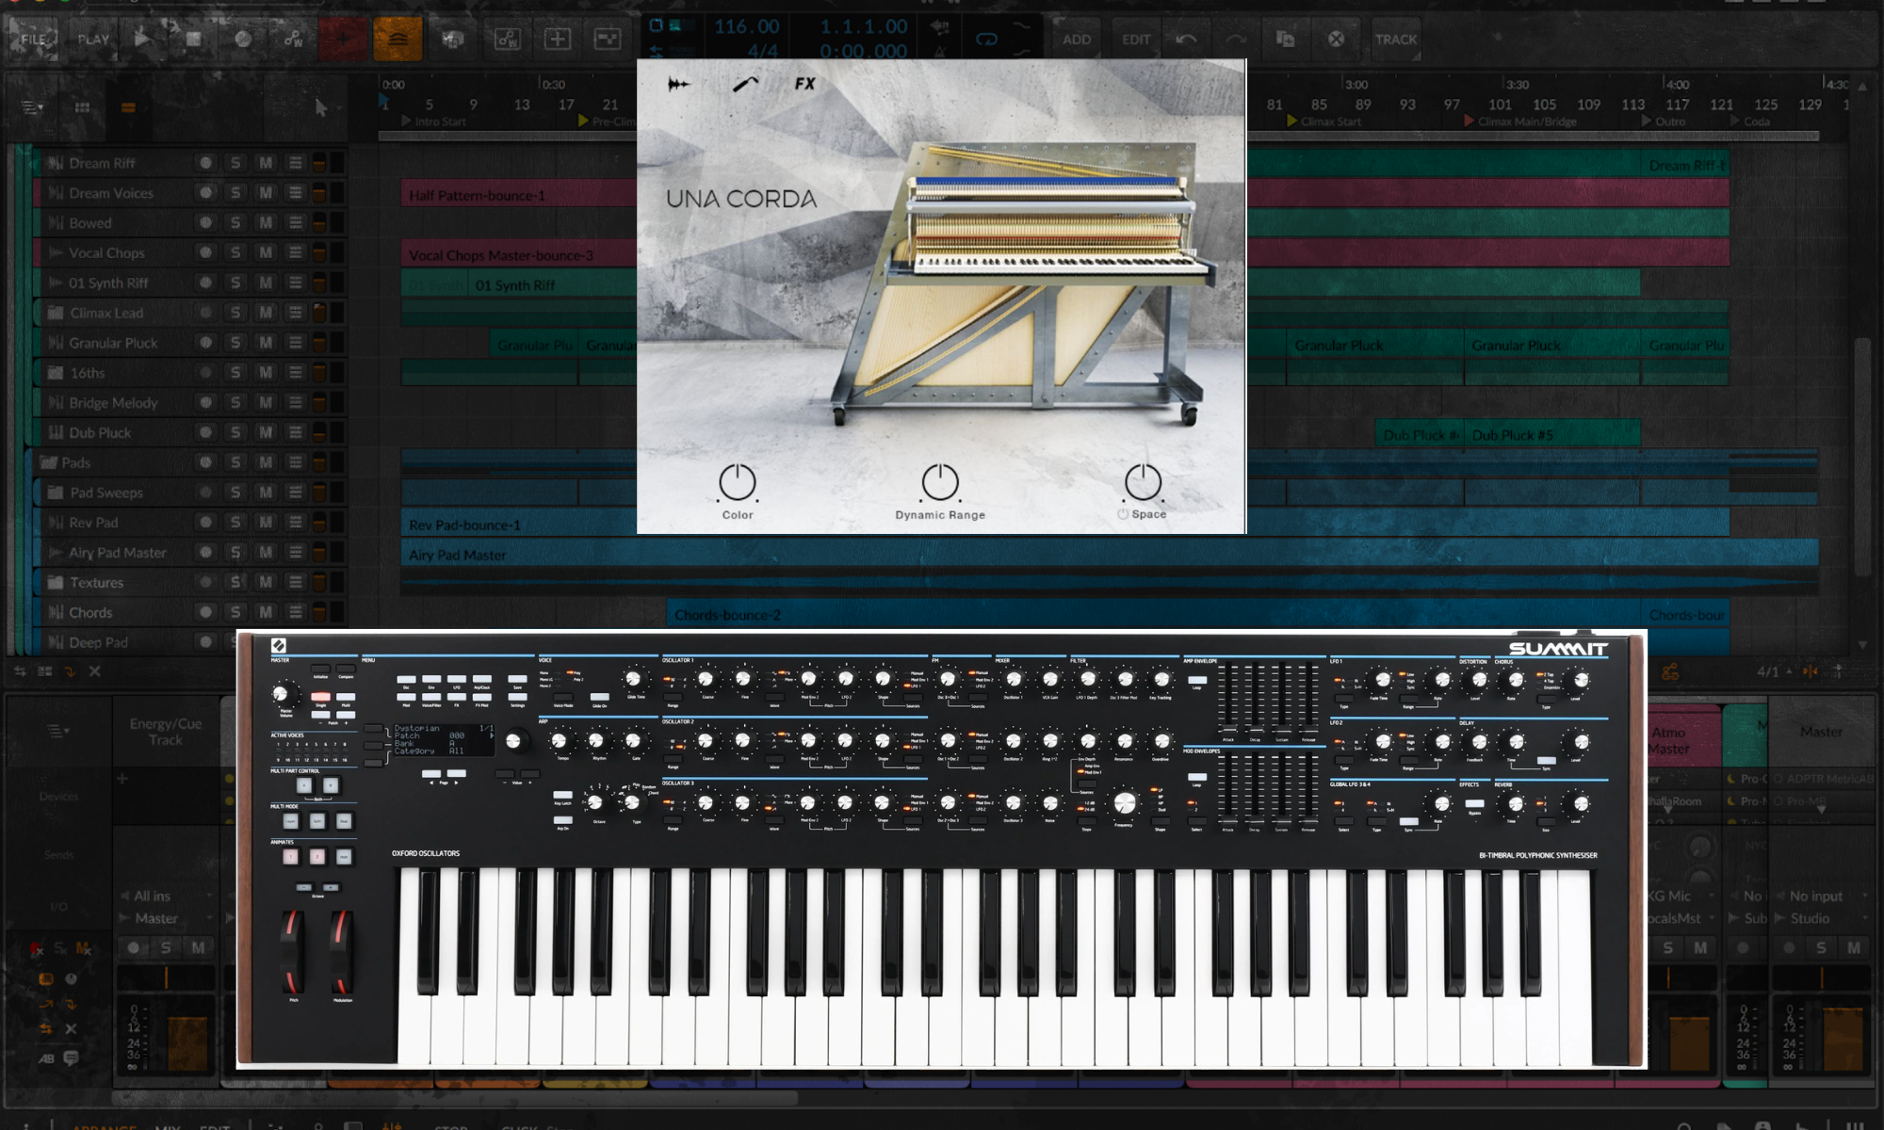Click the ADD button
This screenshot has height=1130, width=1884.
[x=1076, y=39]
